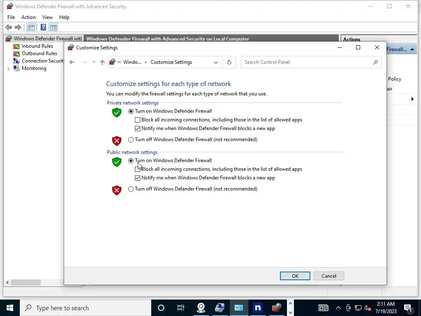Expand the submenu arrow in Actions pane
Screen dimensions: 421x316
pyautogui.click(x=412, y=99)
